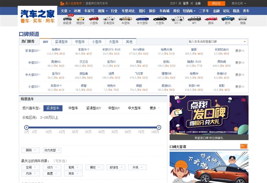Select 中型SUV interest type option

tap(114, 108)
